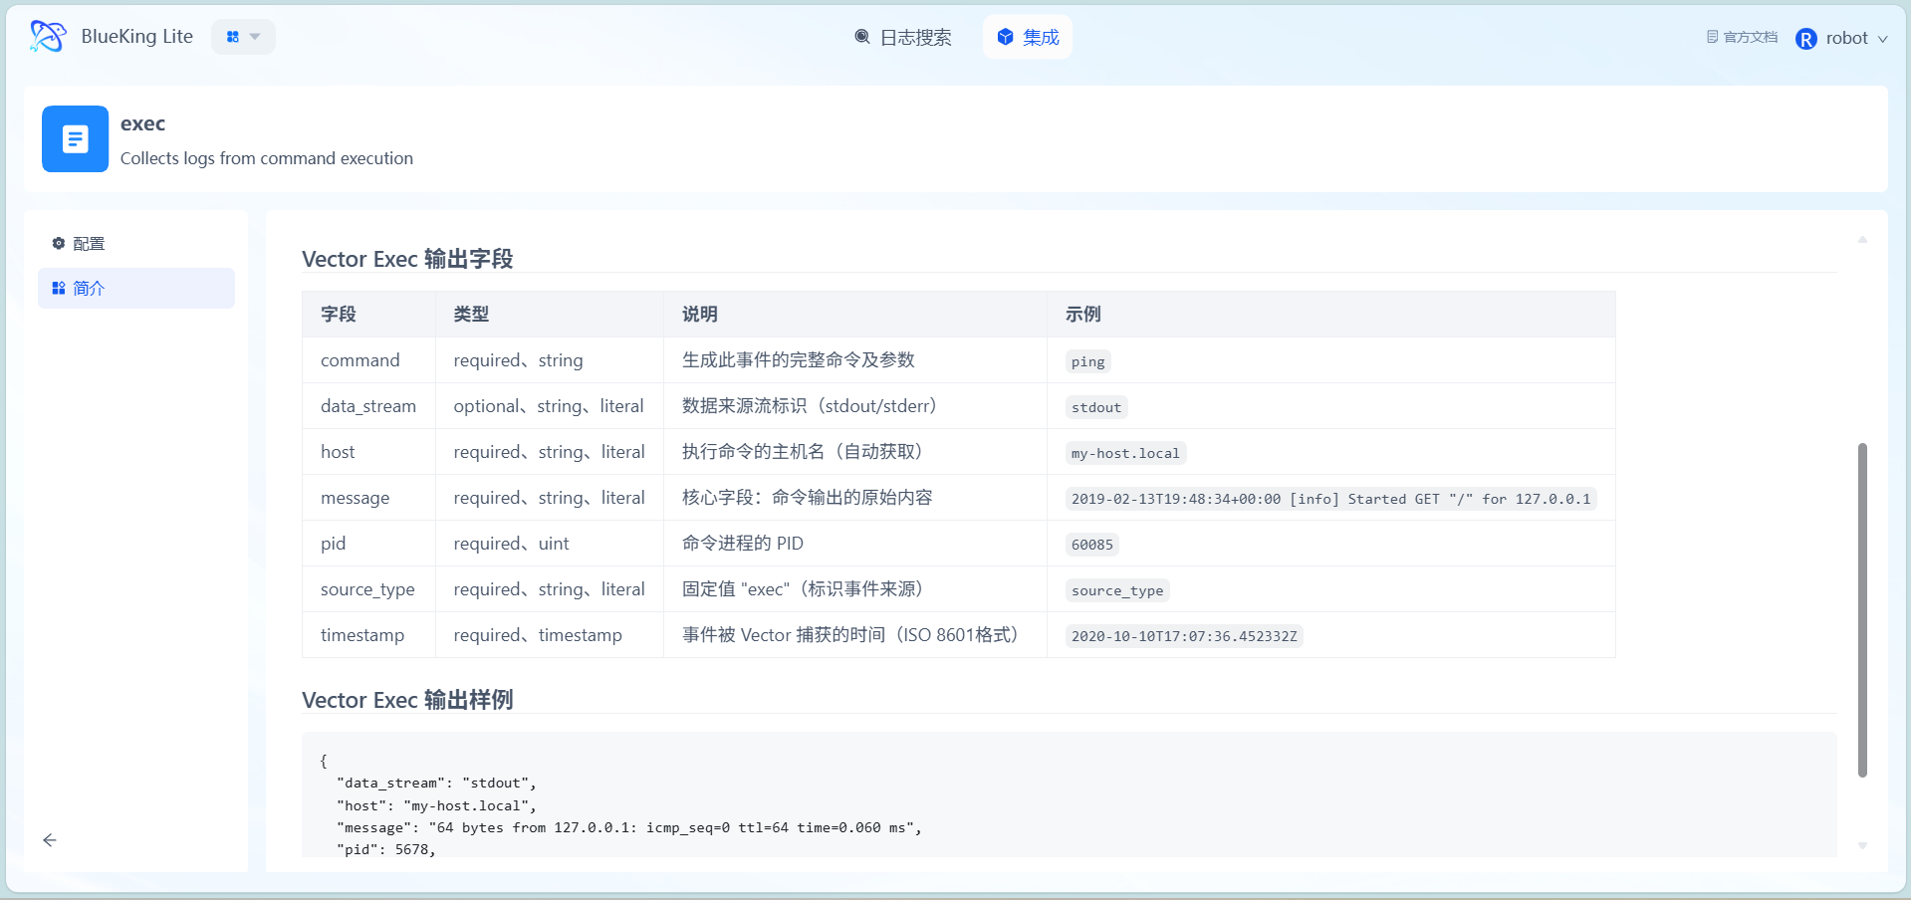
Task: Click the 'my-host.local' example value
Action: 1125,453
